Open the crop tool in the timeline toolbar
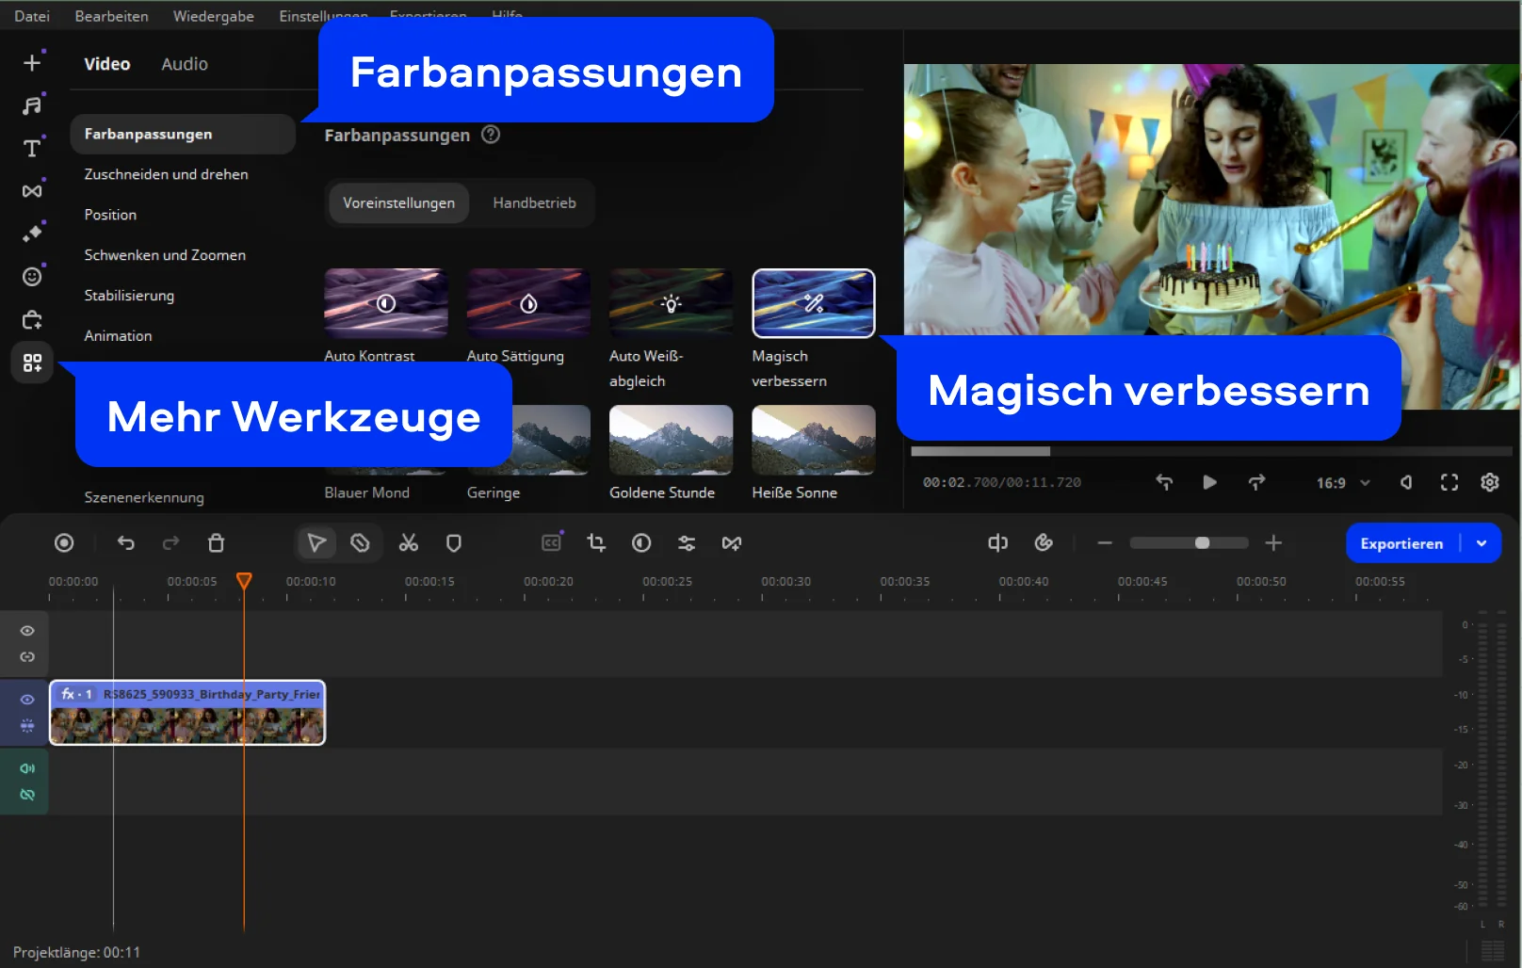This screenshot has width=1522, height=968. click(595, 543)
